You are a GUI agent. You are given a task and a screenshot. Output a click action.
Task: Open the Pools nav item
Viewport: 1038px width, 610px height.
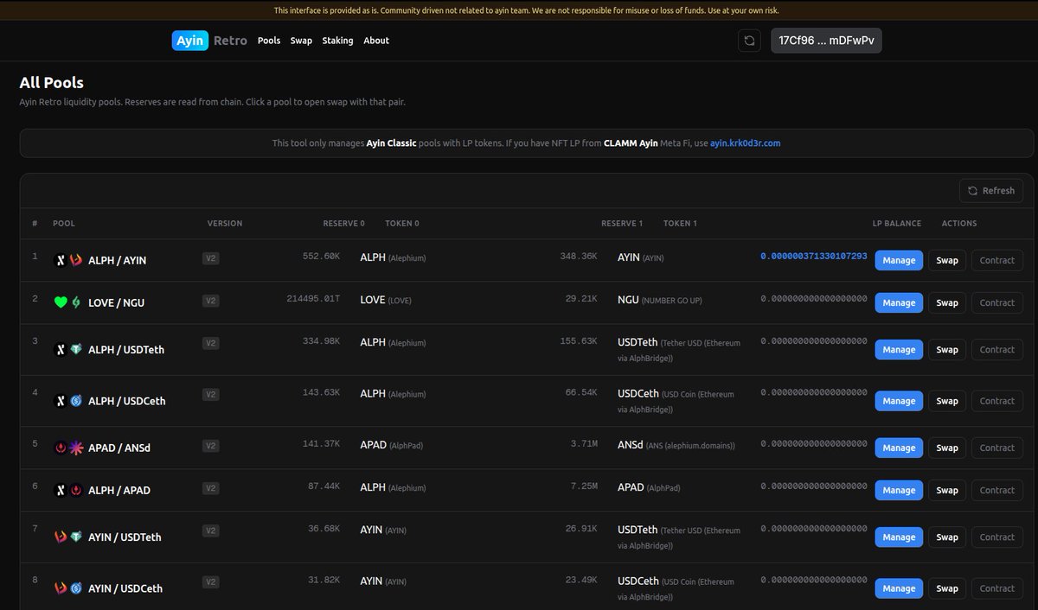click(x=269, y=41)
